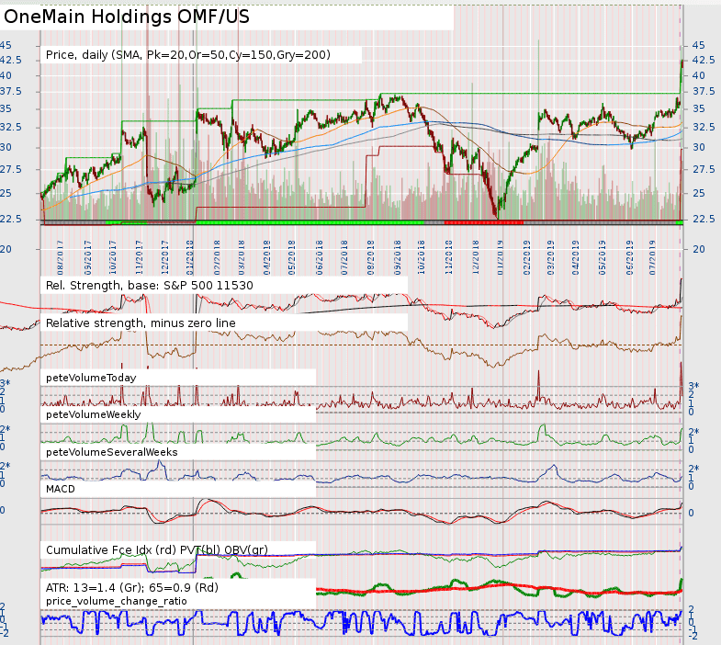Select the 10/2017 date axis label

coord(113,257)
